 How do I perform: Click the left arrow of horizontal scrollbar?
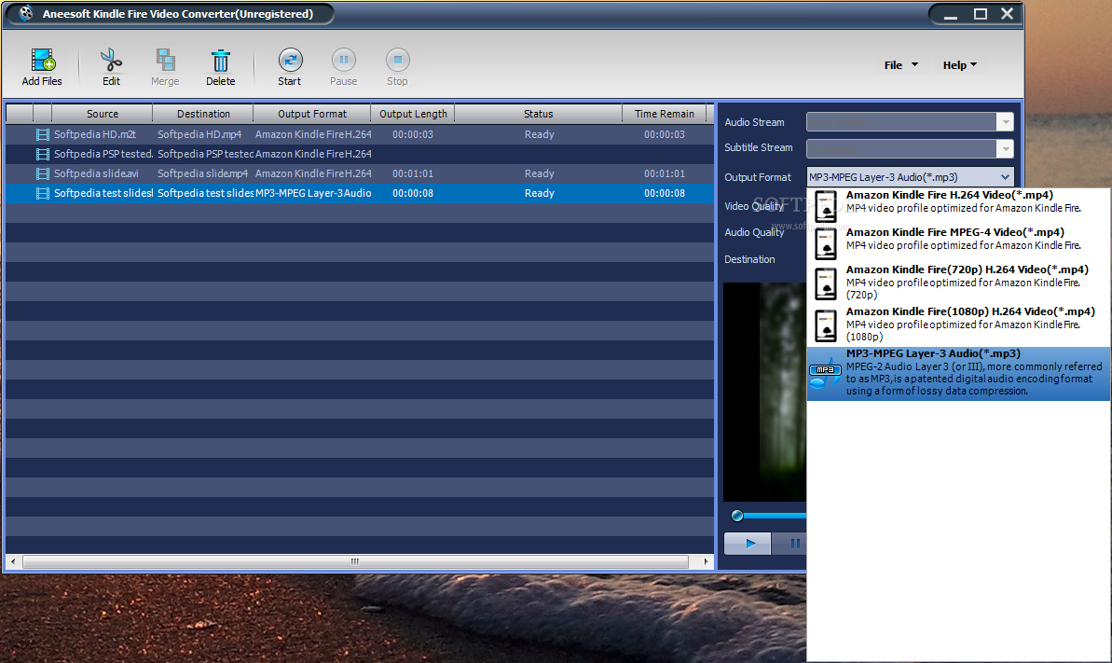click(x=12, y=561)
